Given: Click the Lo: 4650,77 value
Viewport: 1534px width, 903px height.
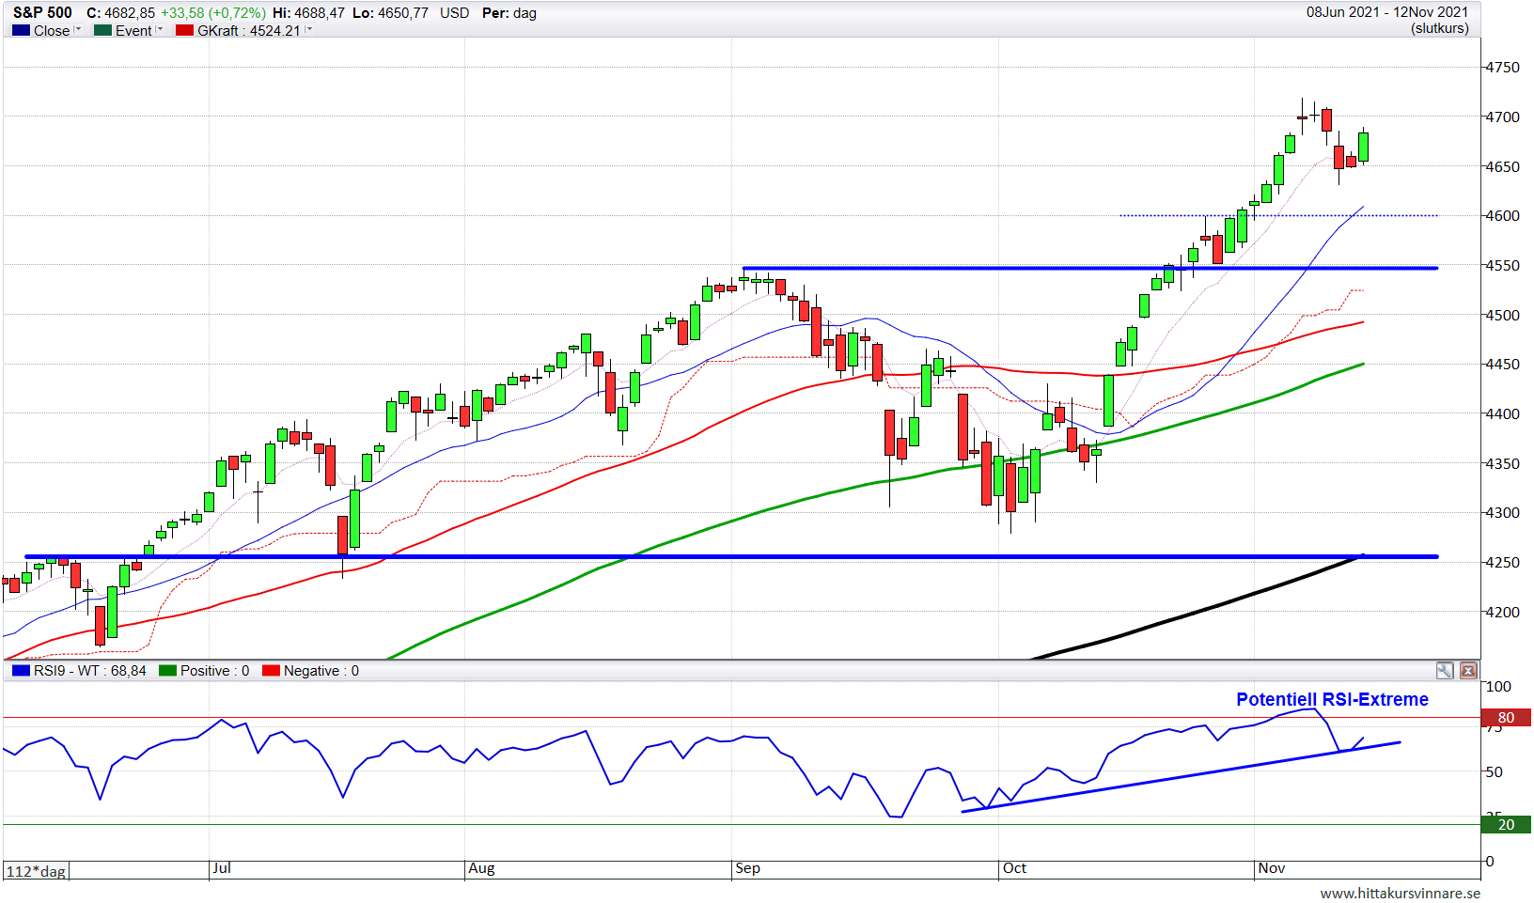Looking at the screenshot, I should click(390, 13).
